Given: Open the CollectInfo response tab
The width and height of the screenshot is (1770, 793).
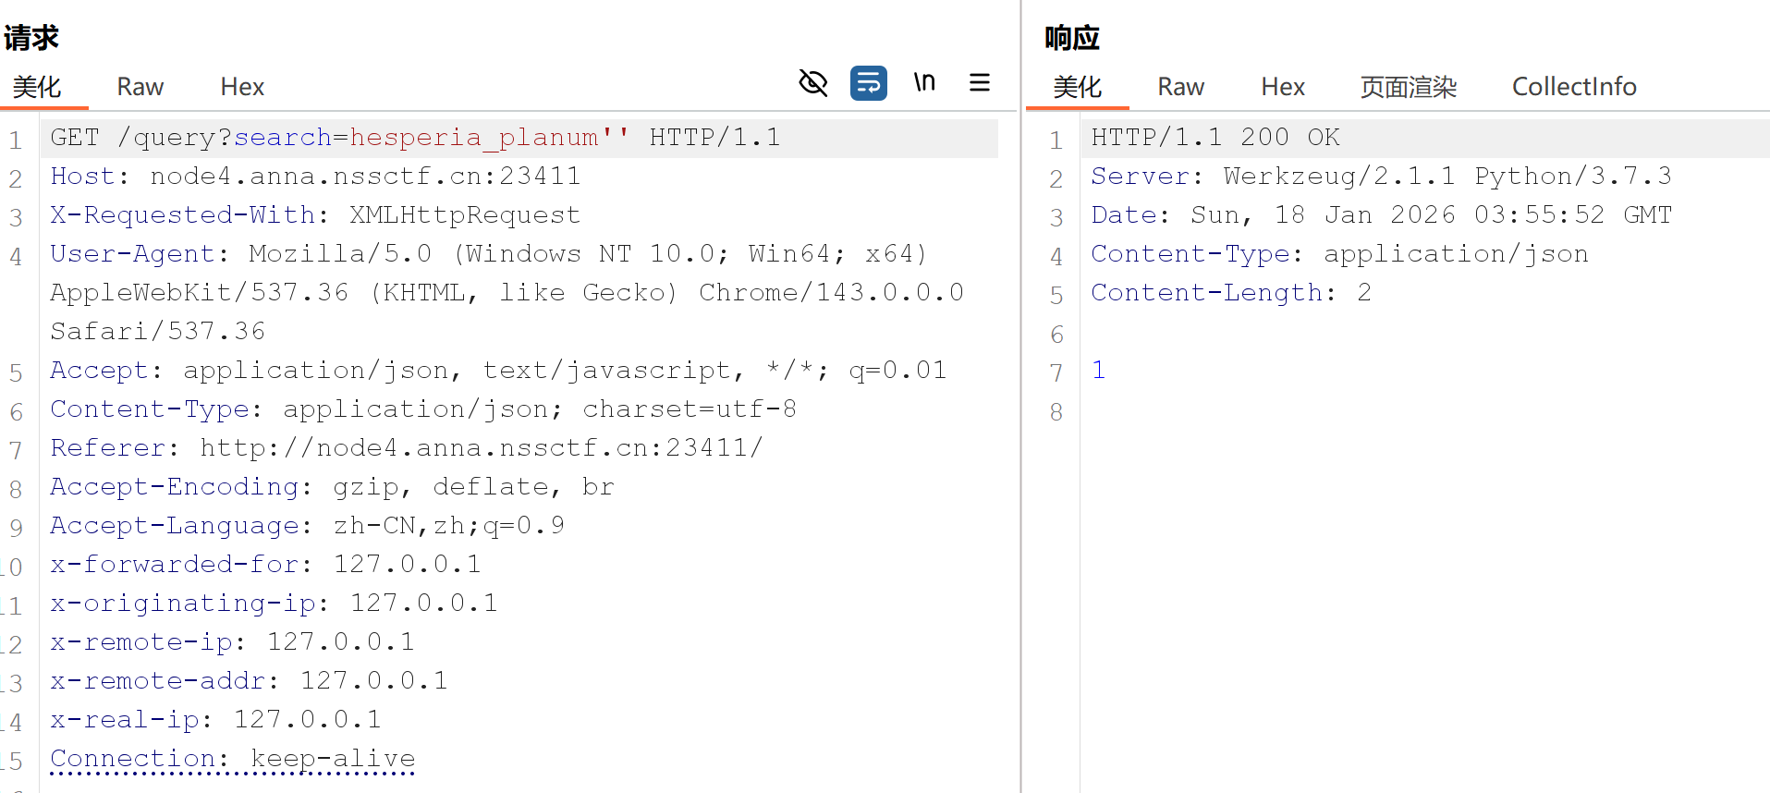Looking at the screenshot, I should (x=1573, y=87).
